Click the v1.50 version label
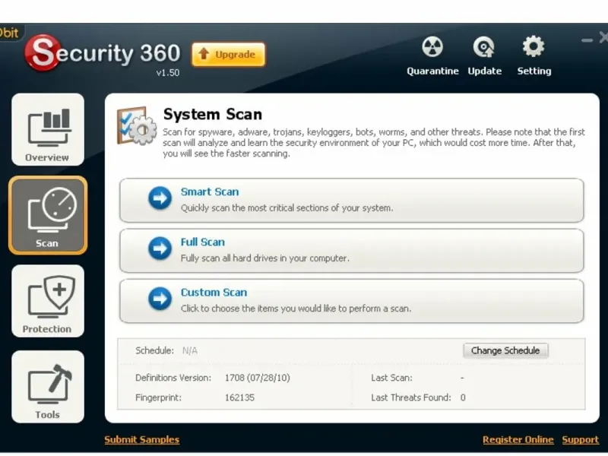 click(x=167, y=72)
